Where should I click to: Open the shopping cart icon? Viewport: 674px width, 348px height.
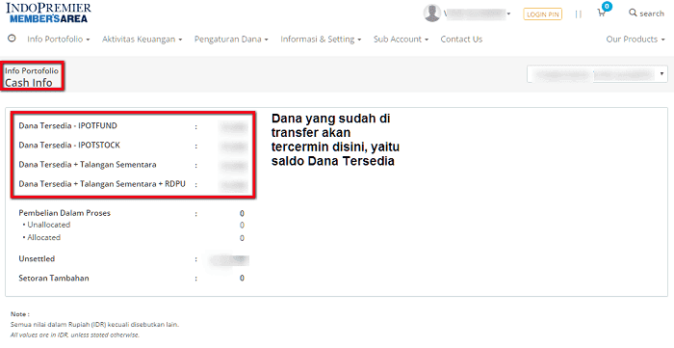601,13
